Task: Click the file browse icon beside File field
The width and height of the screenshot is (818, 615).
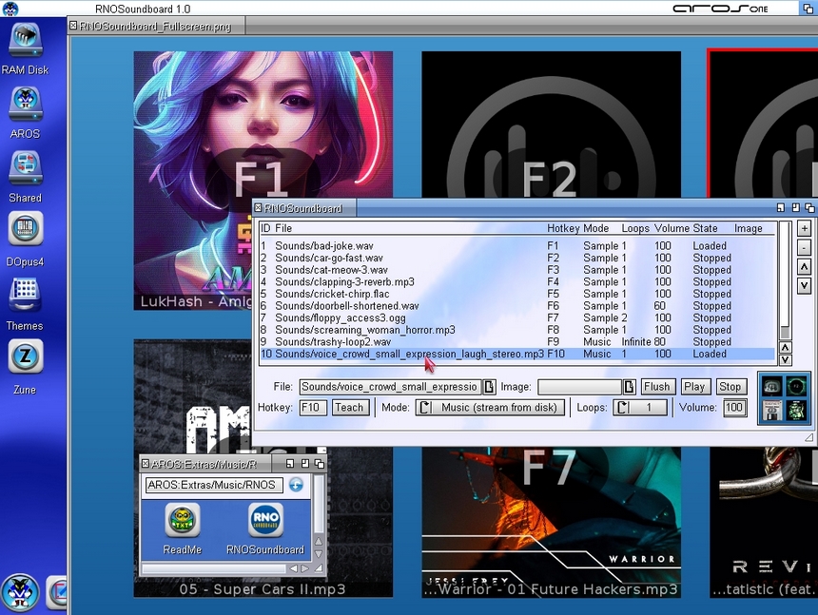Action: click(490, 387)
